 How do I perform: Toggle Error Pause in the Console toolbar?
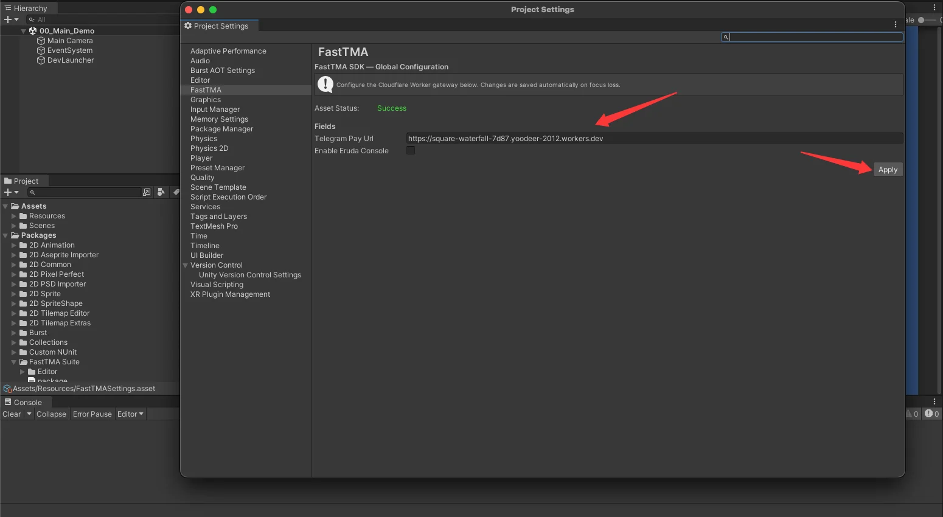(92, 414)
